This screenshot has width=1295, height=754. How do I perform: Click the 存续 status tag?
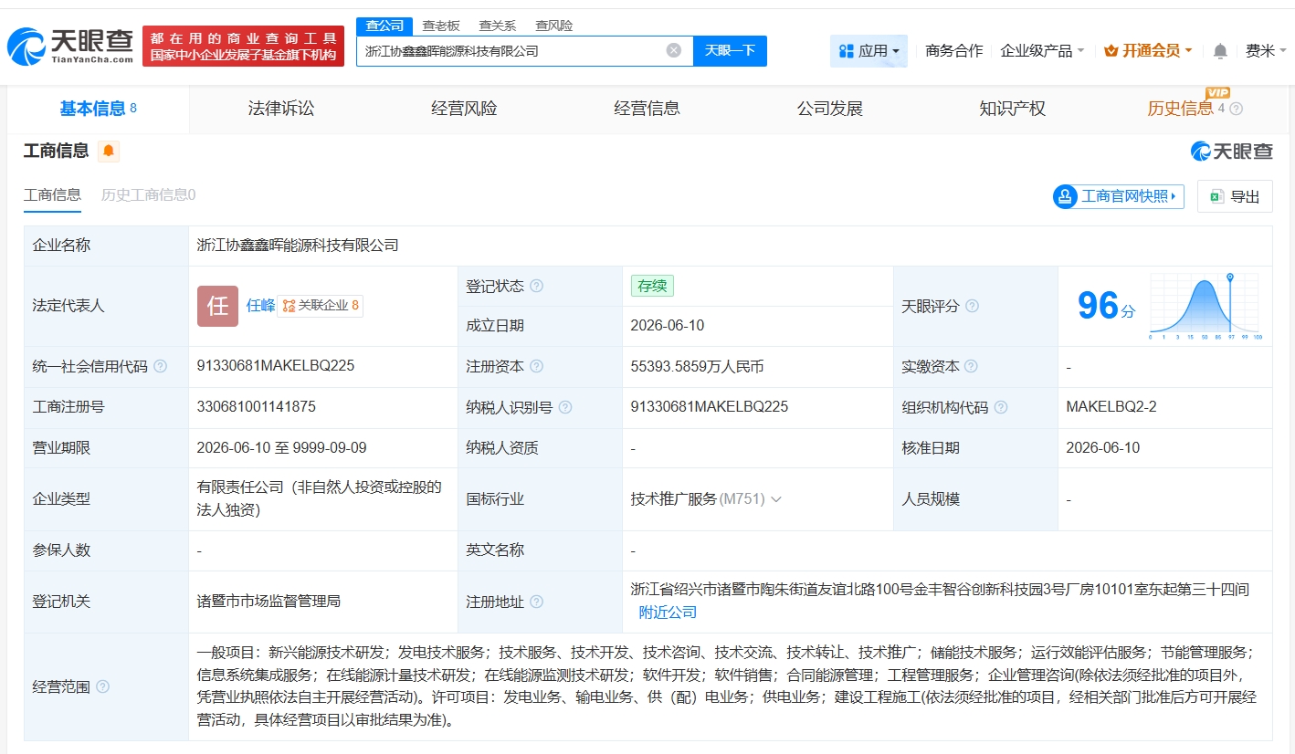click(652, 286)
